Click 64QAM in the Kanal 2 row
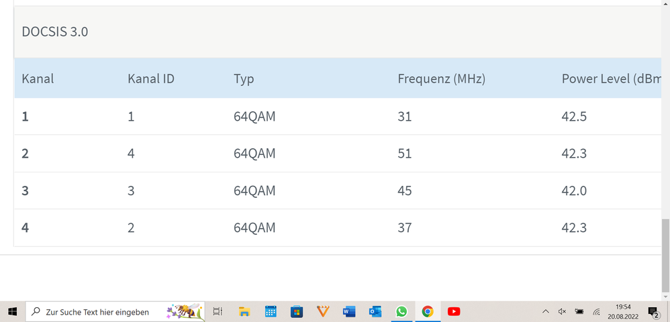 pos(254,154)
